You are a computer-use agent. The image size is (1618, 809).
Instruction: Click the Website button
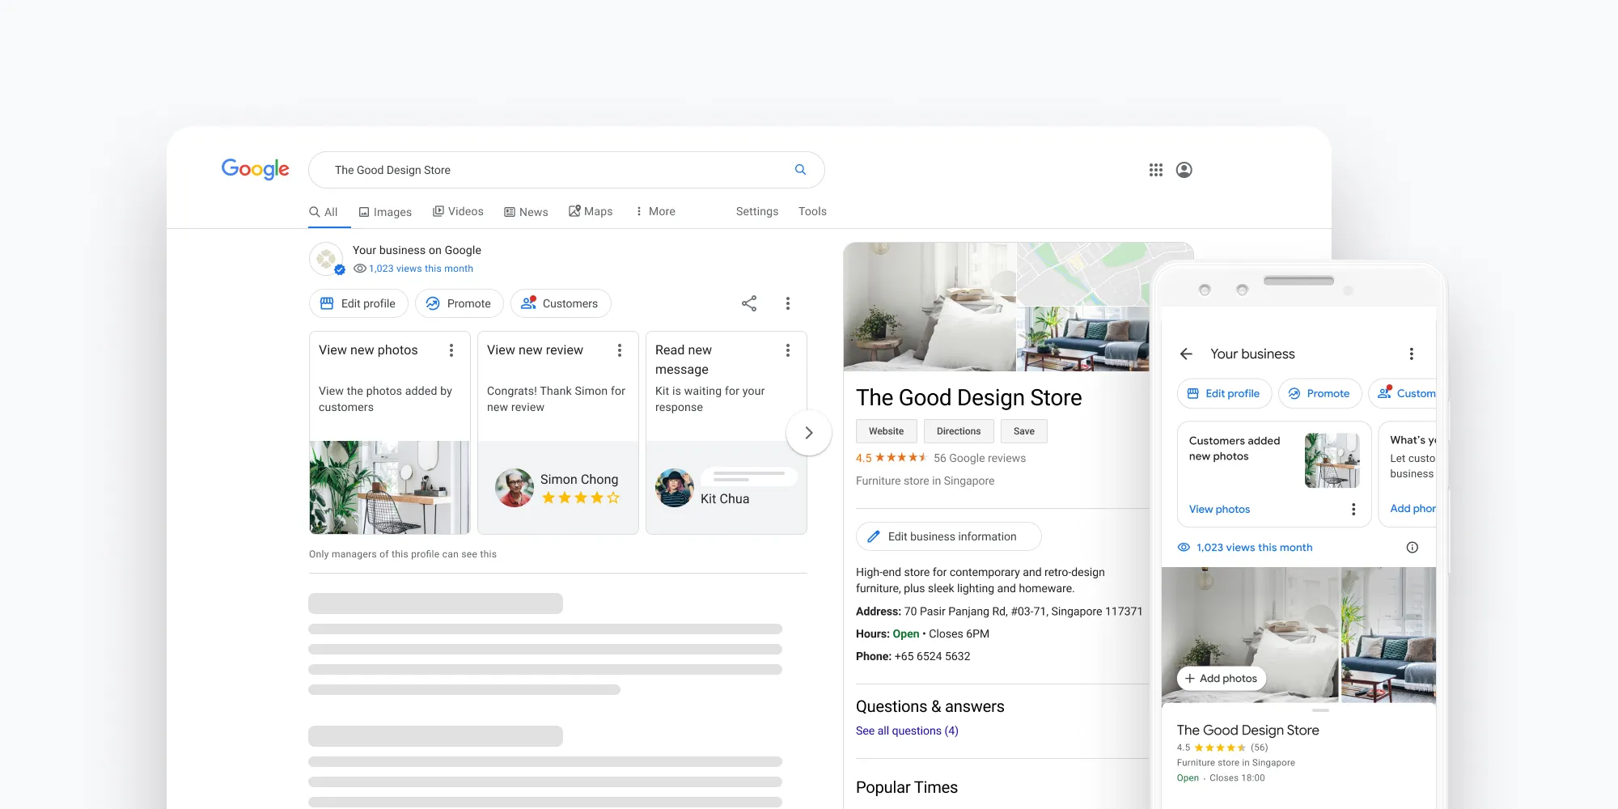(887, 431)
